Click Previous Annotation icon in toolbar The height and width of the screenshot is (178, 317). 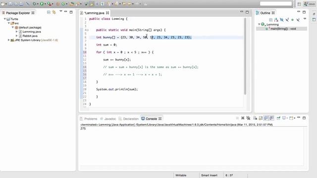116,4
